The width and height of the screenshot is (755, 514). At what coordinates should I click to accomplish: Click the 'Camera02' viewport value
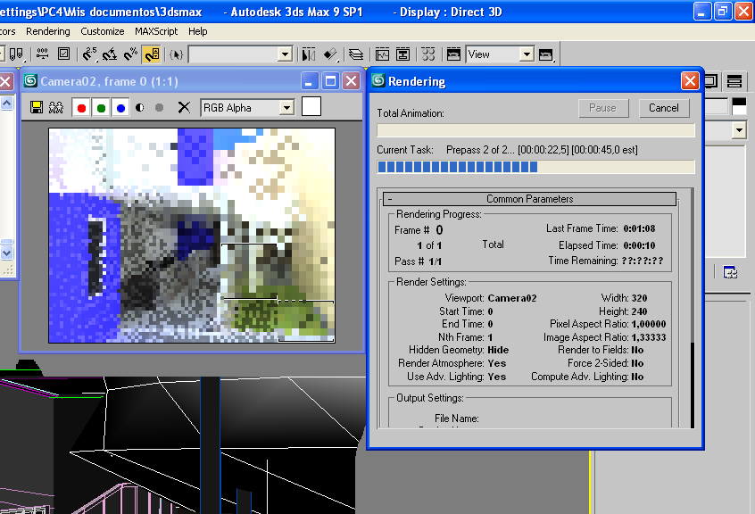click(512, 298)
